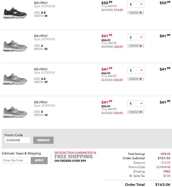Click the Enter Zip Code field

tap(15, 160)
